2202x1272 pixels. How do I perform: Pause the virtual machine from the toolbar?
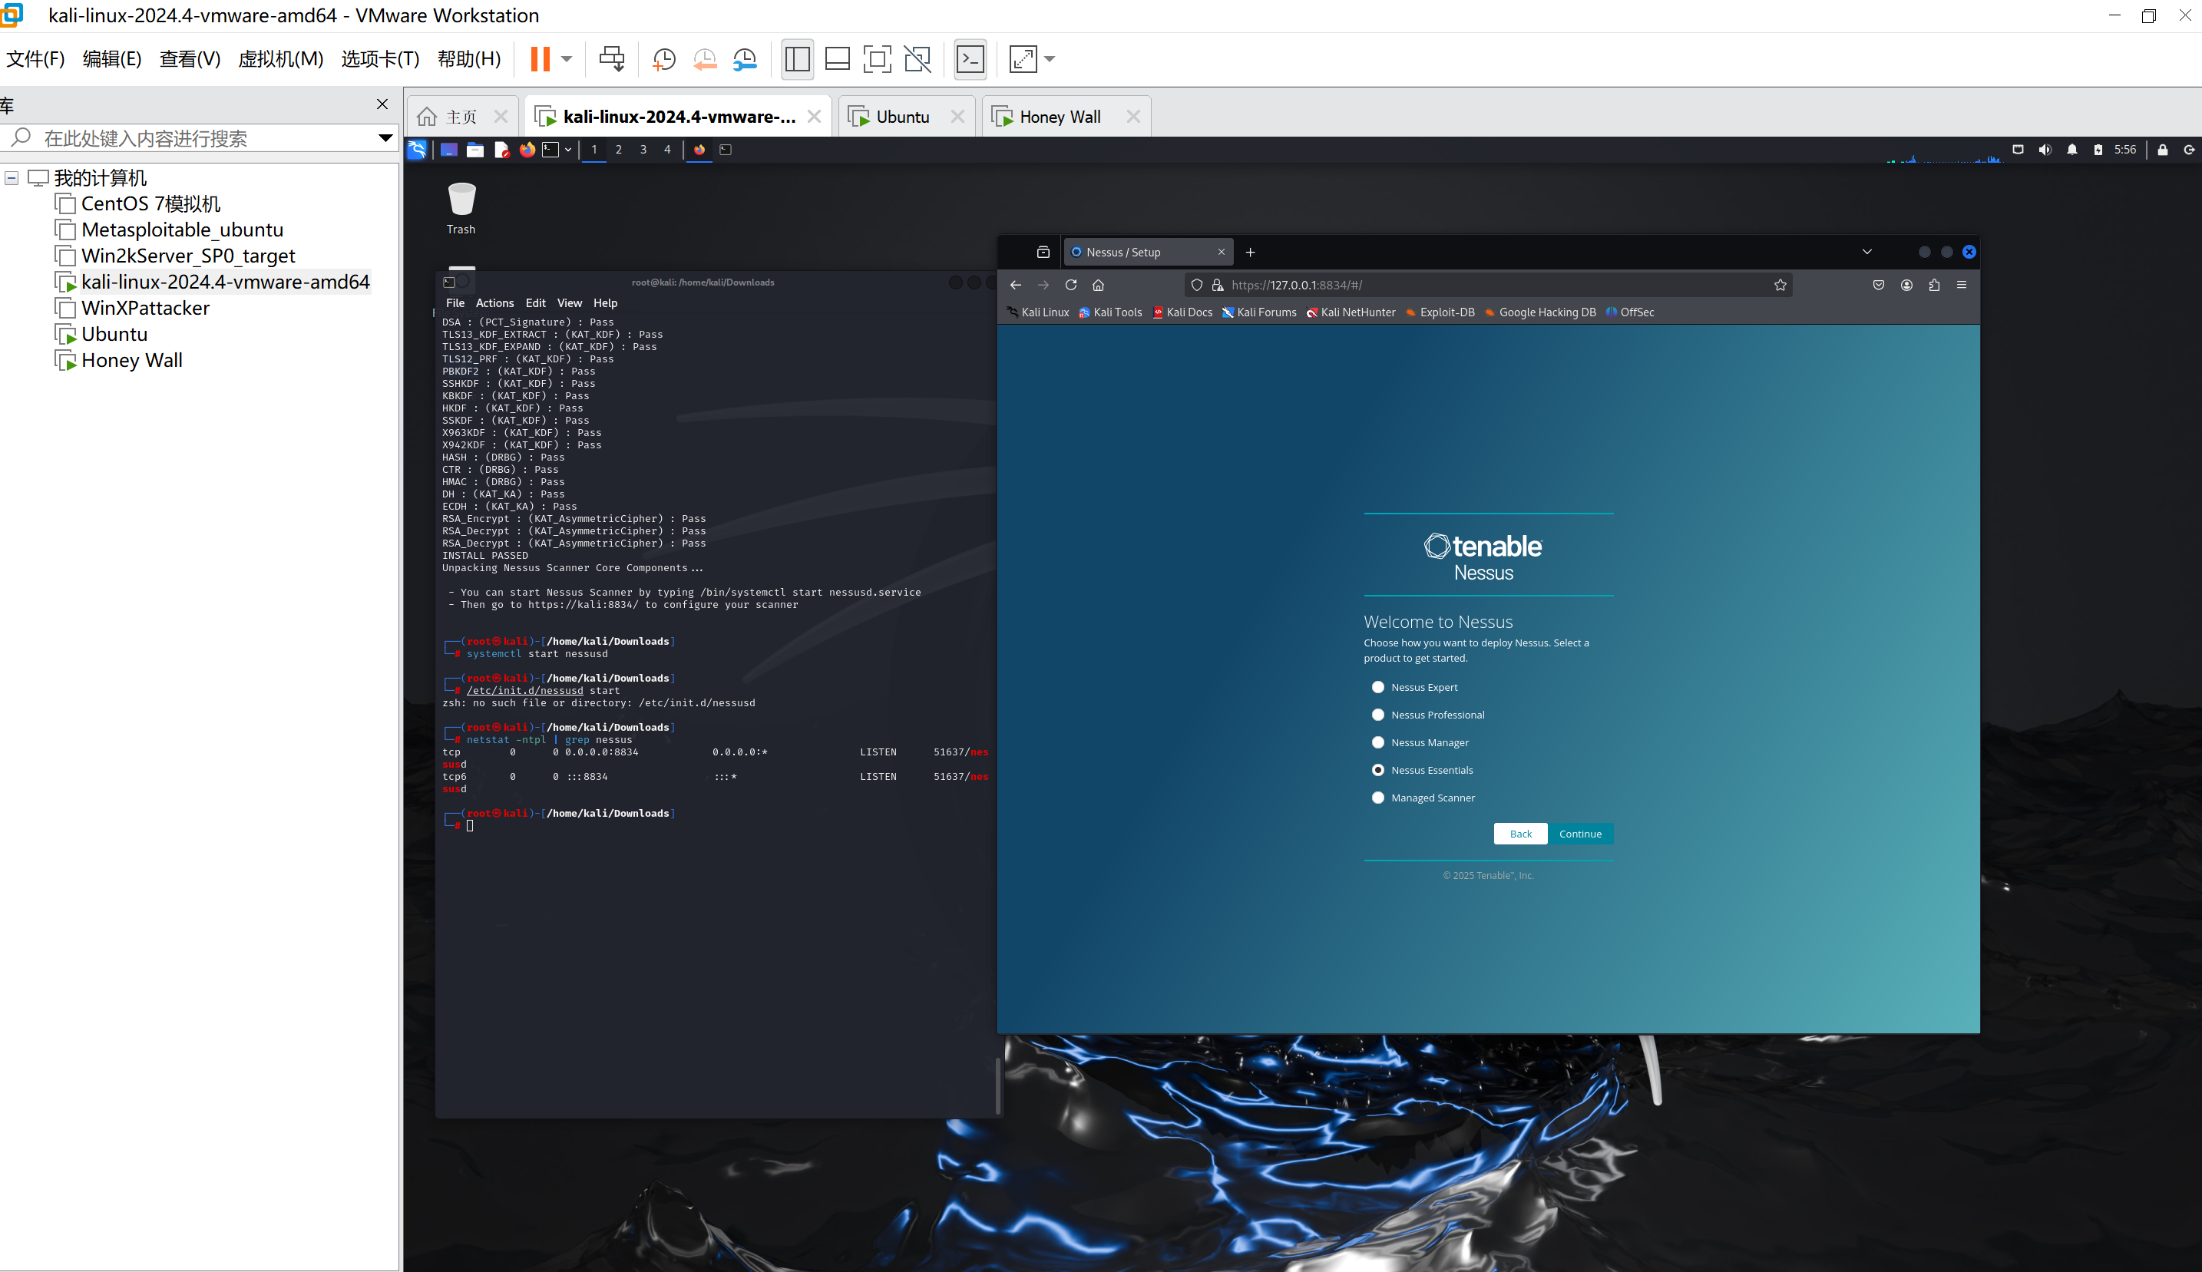tap(540, 58)
